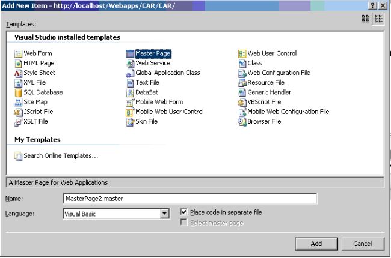The width and height of the screenshot is (391, 258).
Task: Click the Search Online Templates icon
Action: pos(18,156)
